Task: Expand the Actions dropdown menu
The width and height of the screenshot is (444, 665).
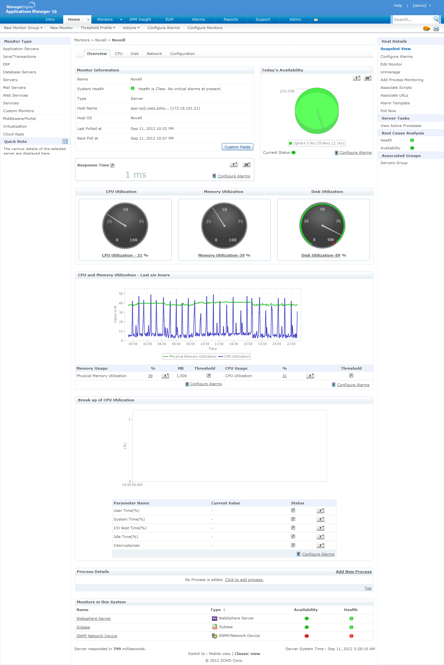Action: [131, 28]
